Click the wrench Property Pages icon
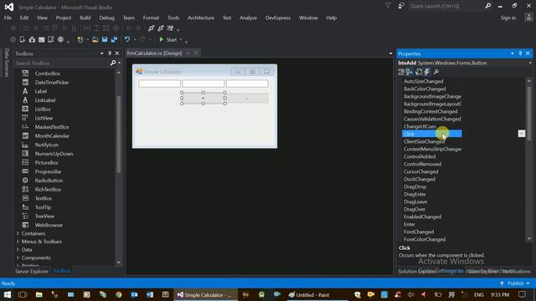This screenshot has height=301, width=536. (435, 72)
